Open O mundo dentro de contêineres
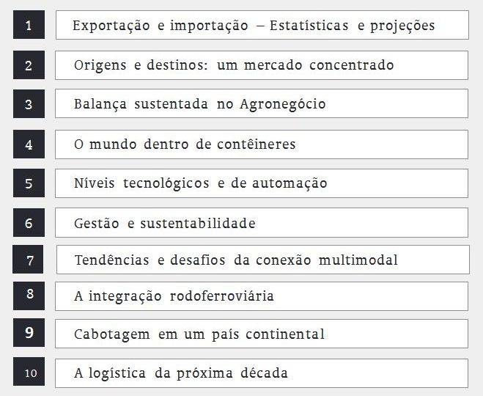 262,144
